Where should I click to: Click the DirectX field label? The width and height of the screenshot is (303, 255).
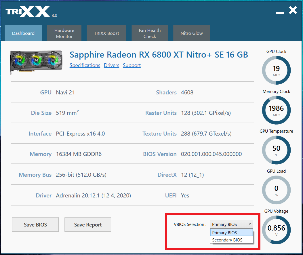pyautogui.click(x=167, y=175)
